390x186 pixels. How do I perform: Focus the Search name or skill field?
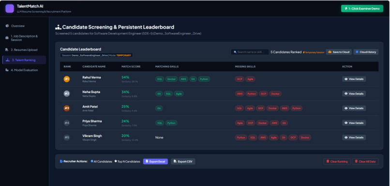[250, 52]
